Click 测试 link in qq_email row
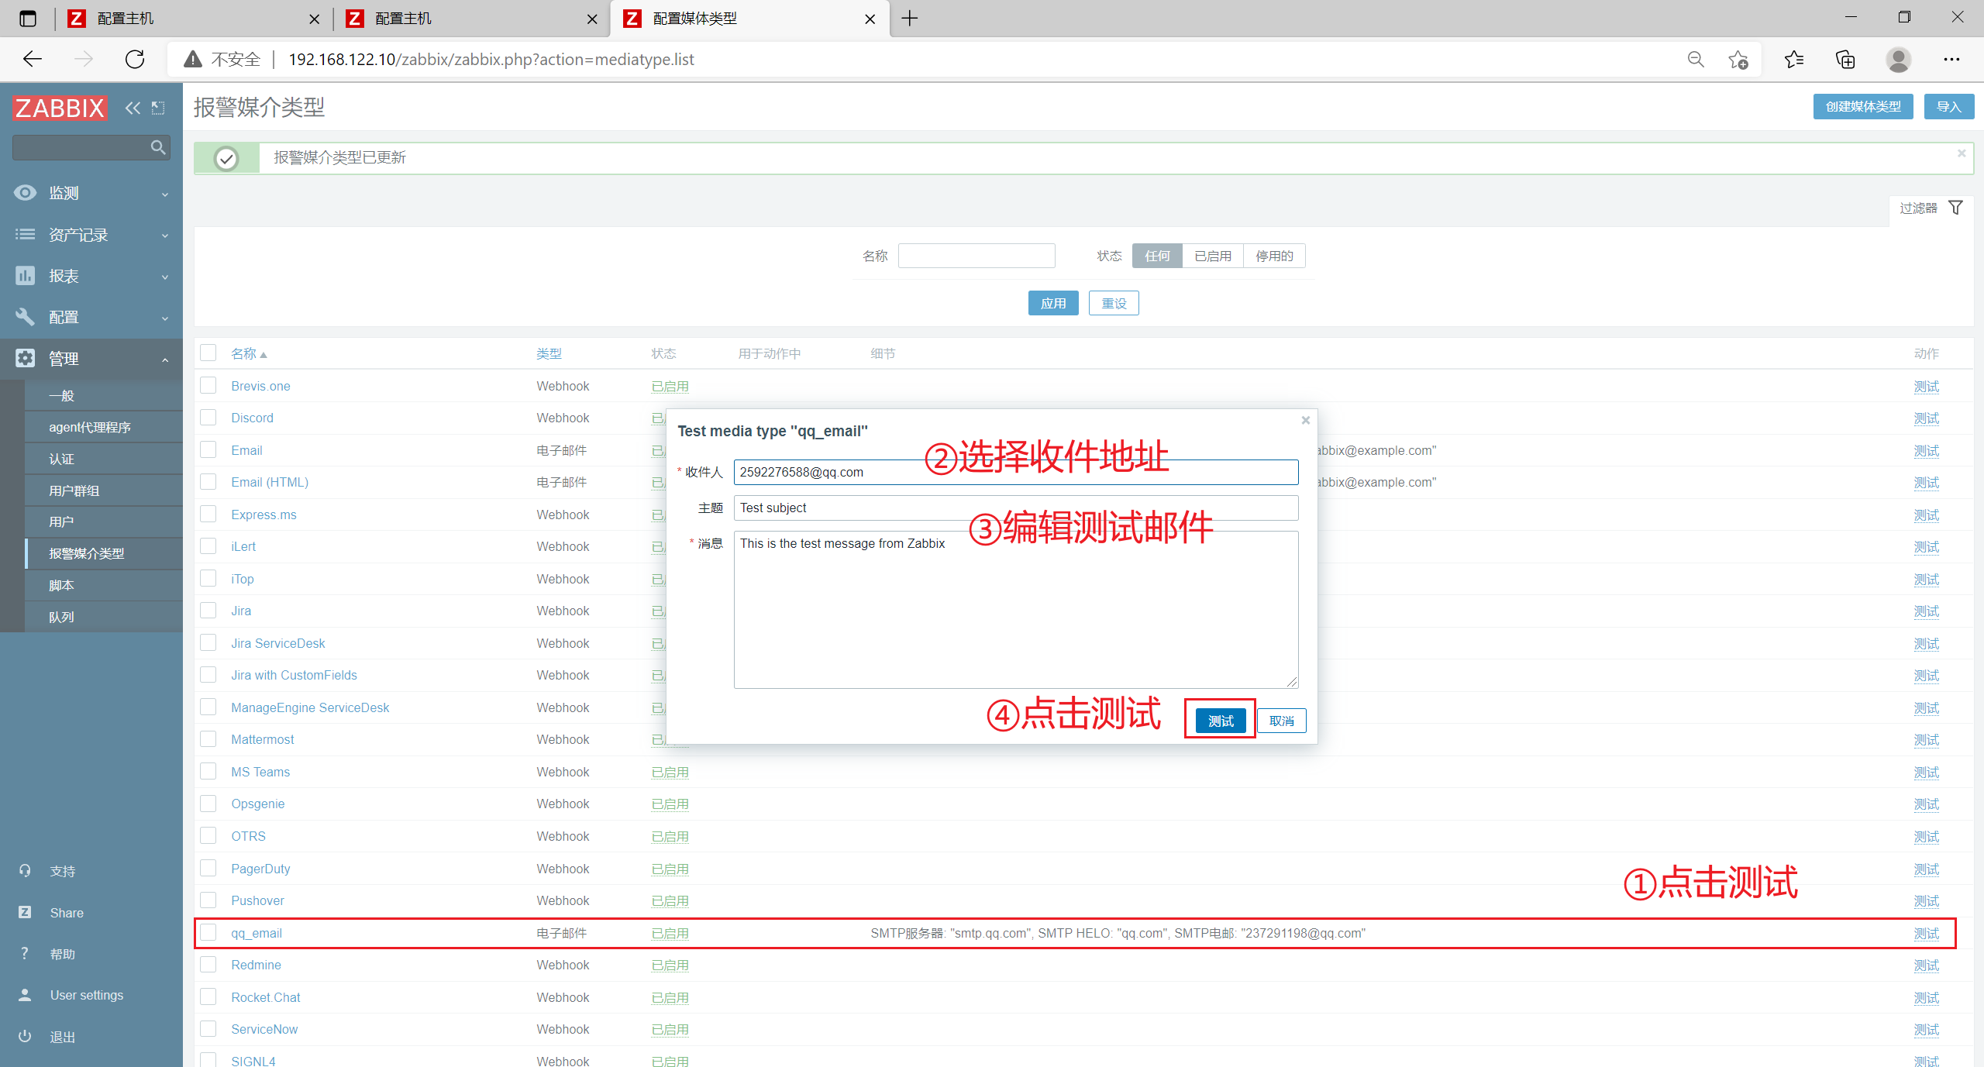 [x=1927, y=933]
